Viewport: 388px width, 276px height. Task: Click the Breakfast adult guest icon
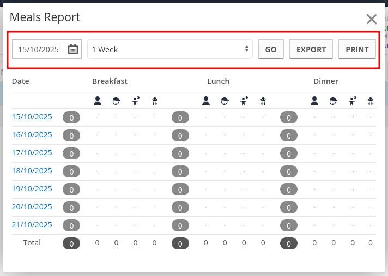coord(98,100)
